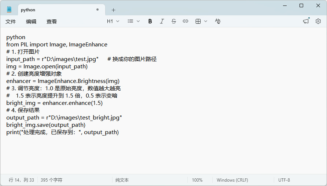Screen dimensions: 327x186
Task: Click line 'from PIL import Image, ImageEnhance'
Action: (57, 45)
